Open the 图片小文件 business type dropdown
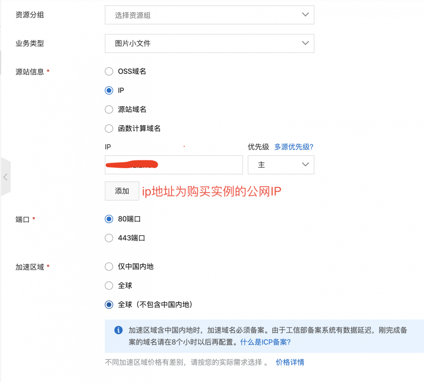424x382 pixels. click(209, 43)
